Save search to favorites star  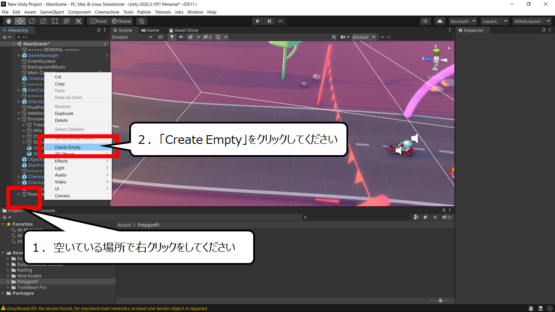[435, 218]
